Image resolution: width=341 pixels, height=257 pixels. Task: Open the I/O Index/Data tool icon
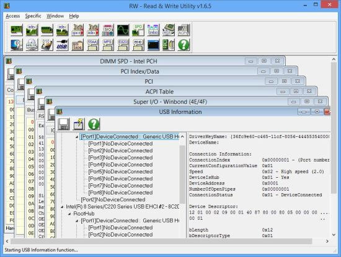click(92, 30)
